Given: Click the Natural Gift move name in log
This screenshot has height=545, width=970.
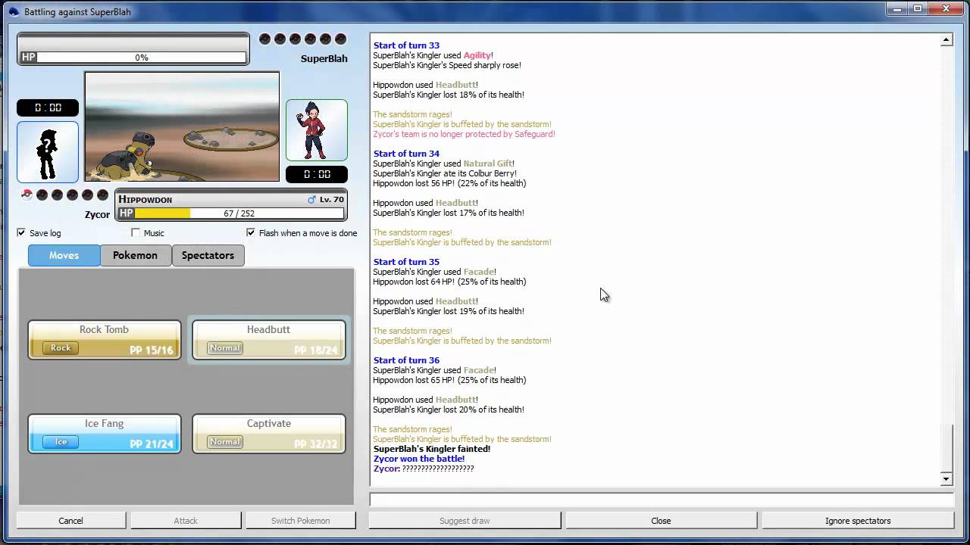Looking at the screenshot, I should (x=488, y=163).
